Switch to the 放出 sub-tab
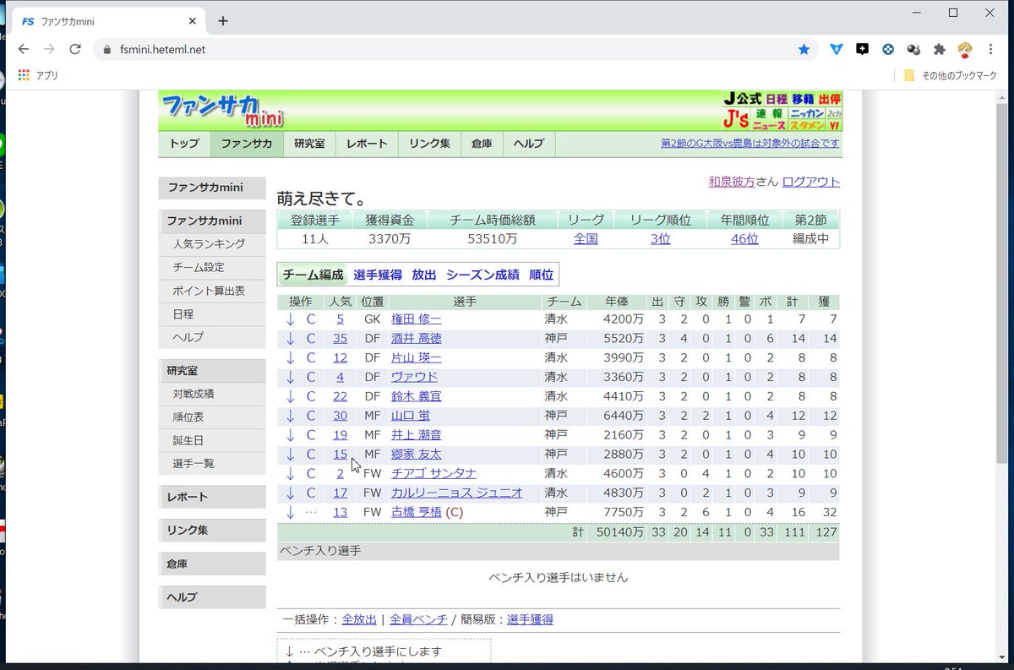 point(424,275)
